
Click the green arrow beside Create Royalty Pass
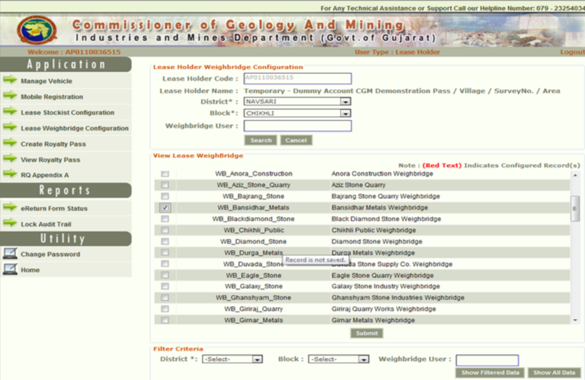(x=10, y=142)
